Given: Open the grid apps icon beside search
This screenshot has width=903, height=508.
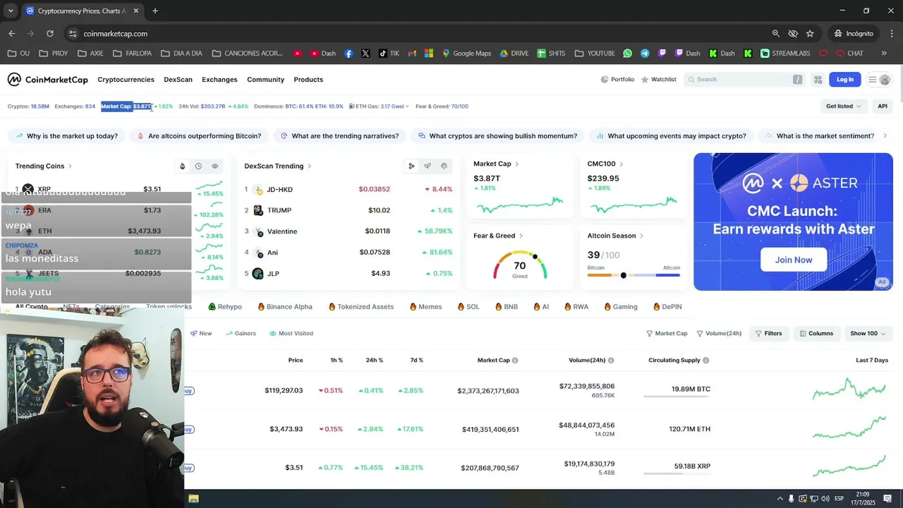Looking at the screenshot, I should pos(818,80).
